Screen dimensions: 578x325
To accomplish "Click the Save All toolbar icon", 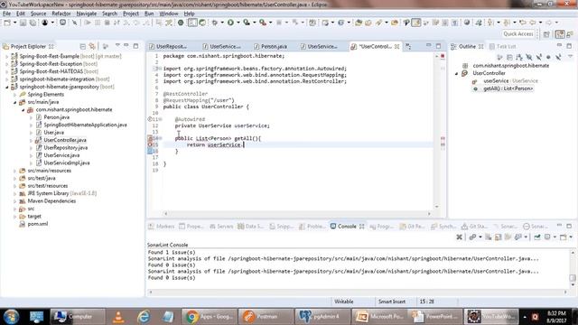I will click(33, 23).
